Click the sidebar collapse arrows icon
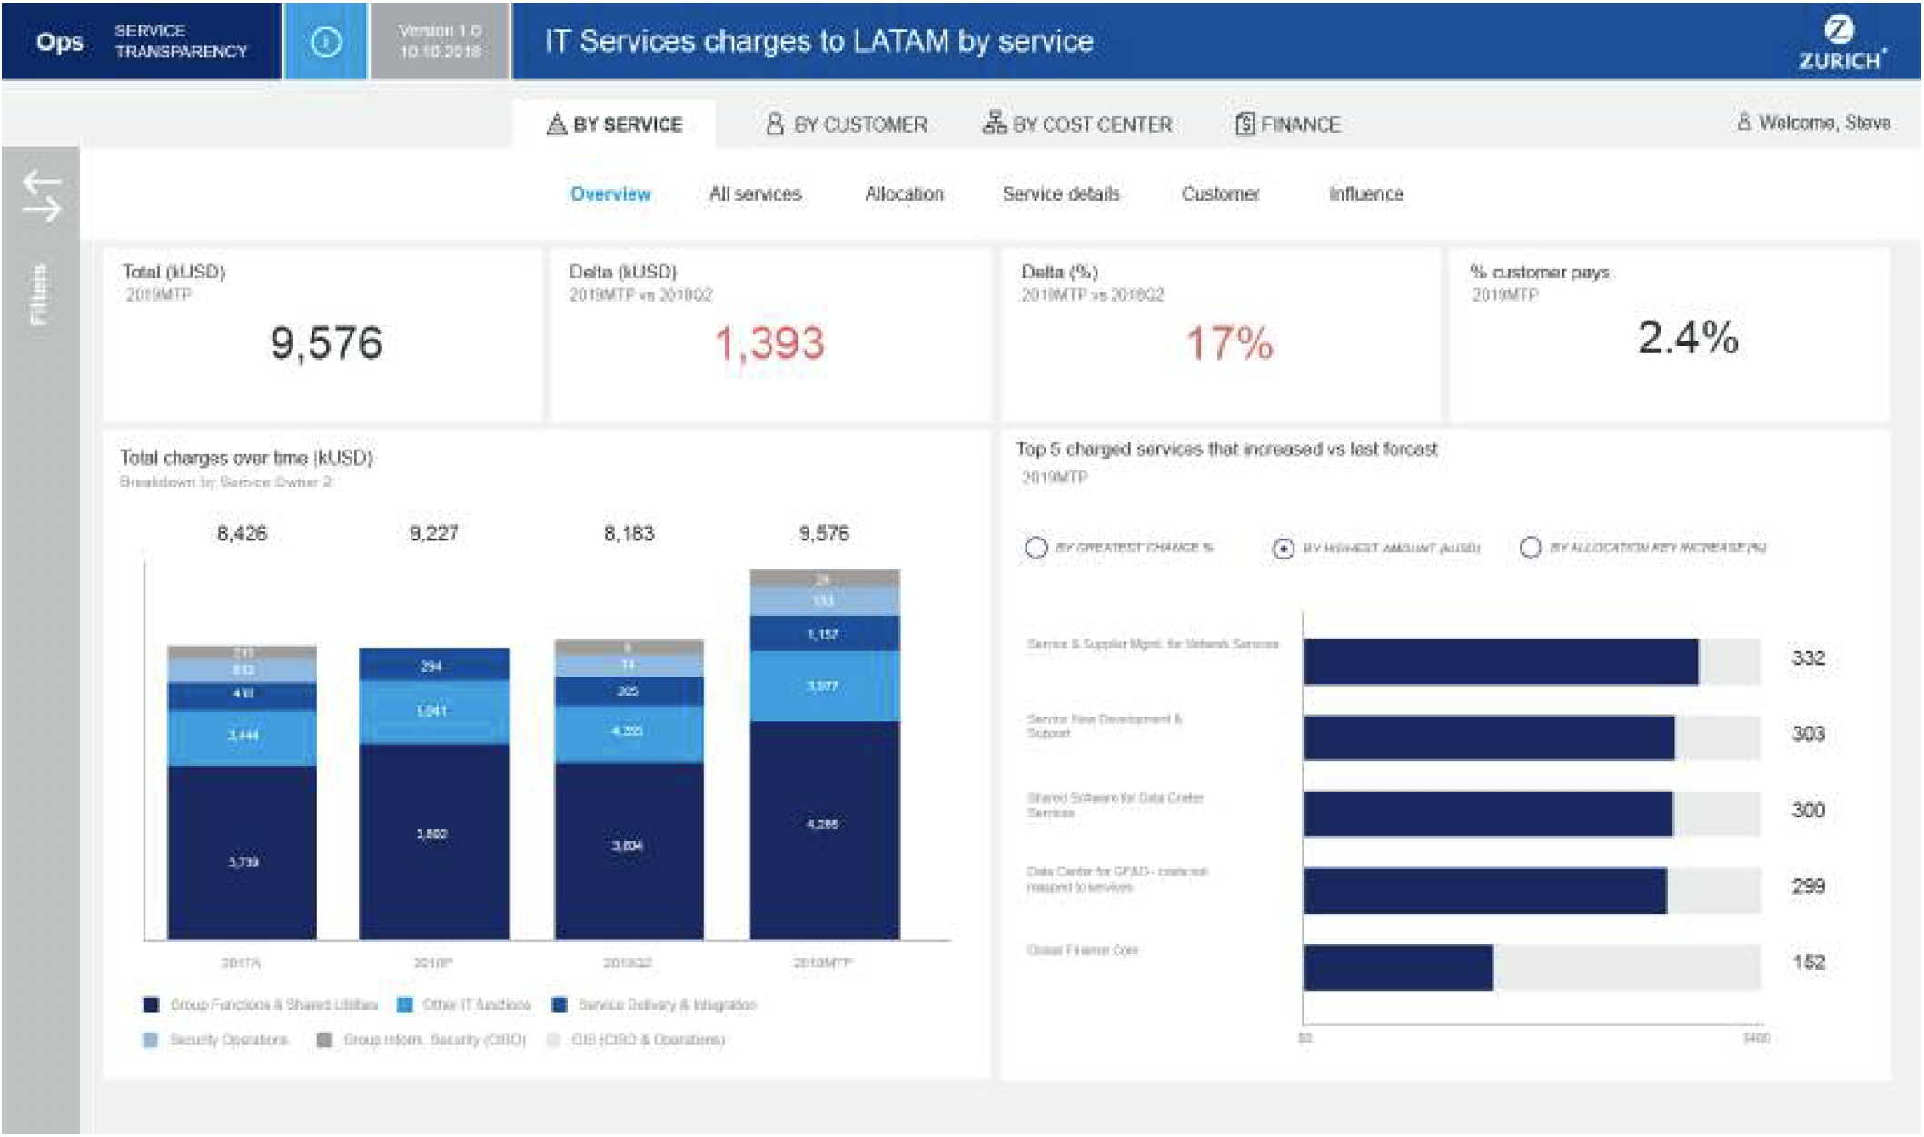Screen dimensions: 1924x1137 pos(42,195)
